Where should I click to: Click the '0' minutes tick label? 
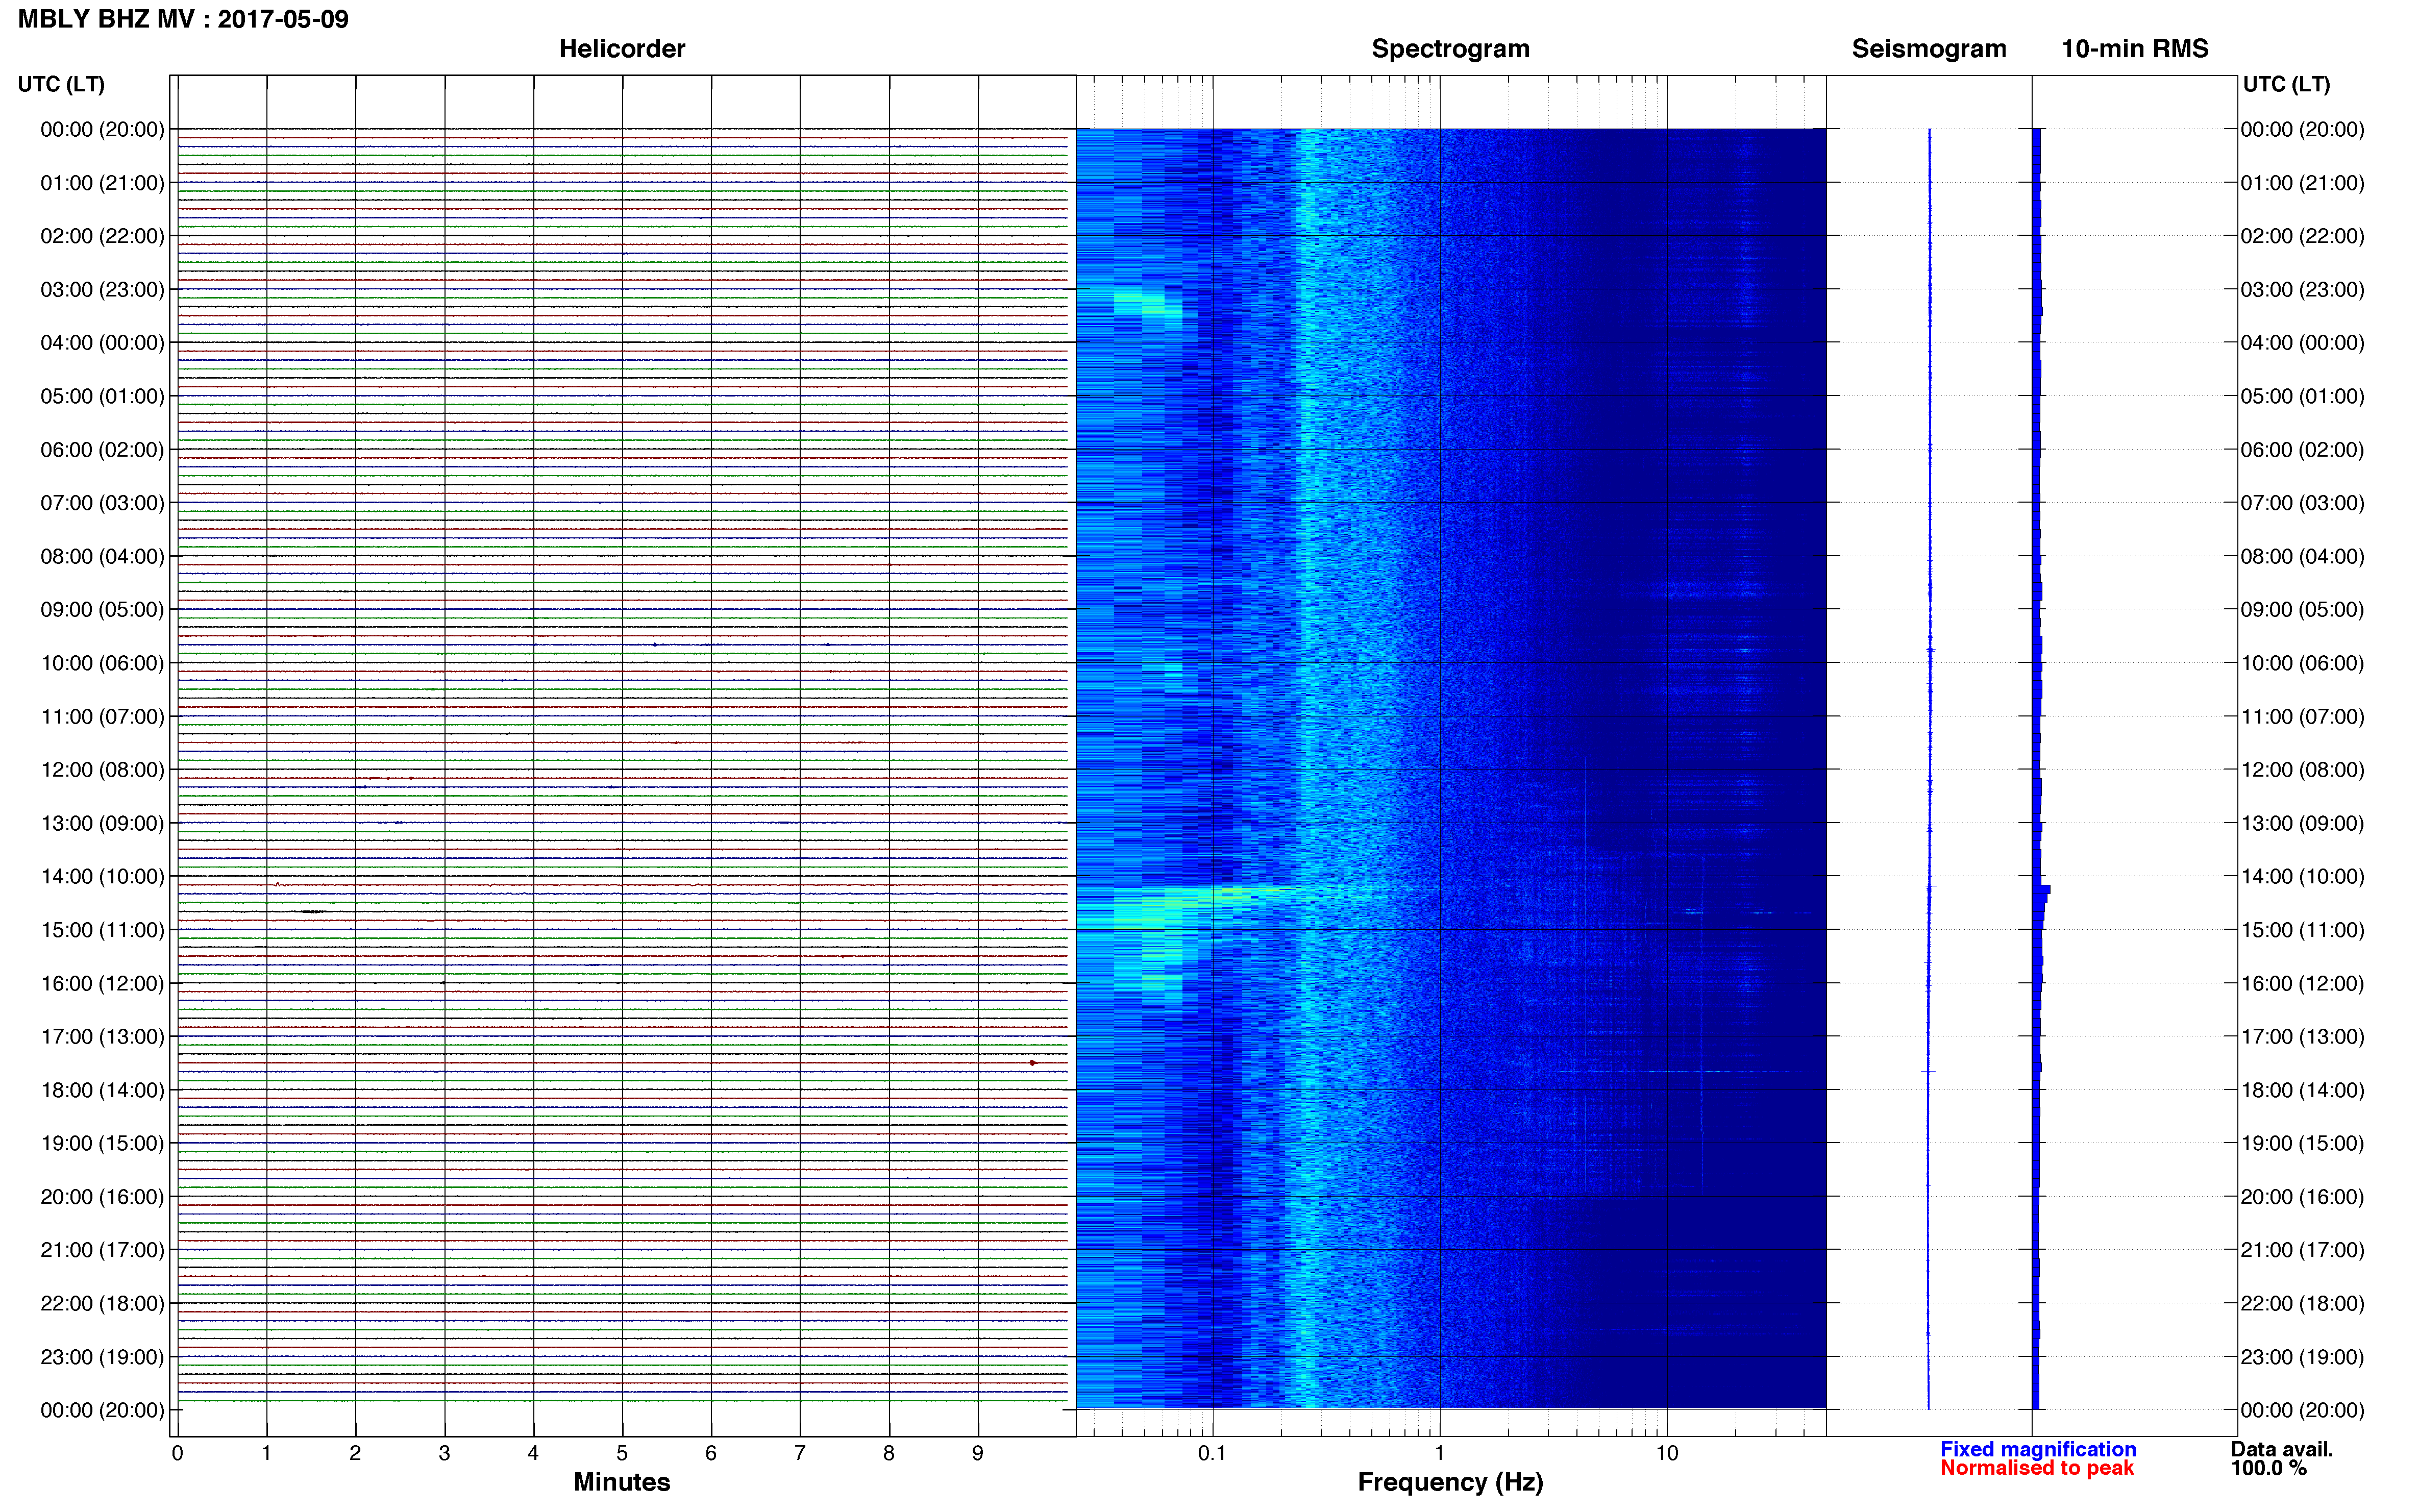click(x=178, y=1453)
